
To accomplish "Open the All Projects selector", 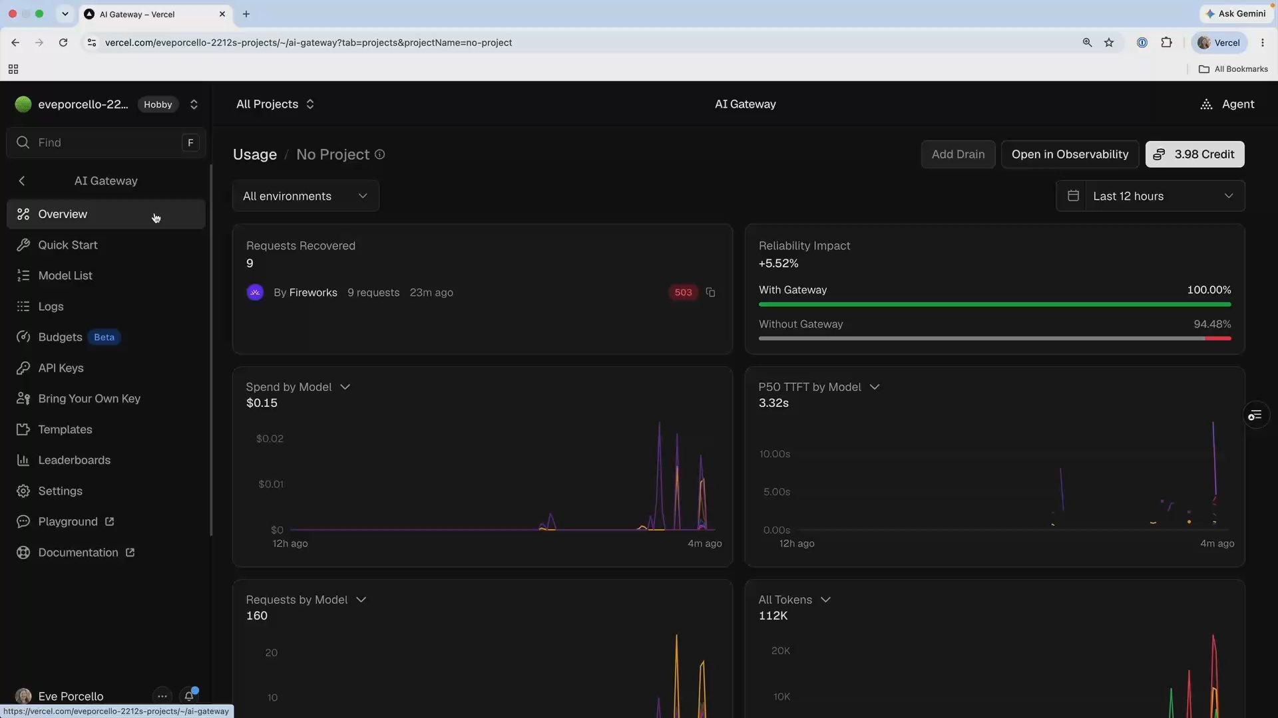I will 275,104.
